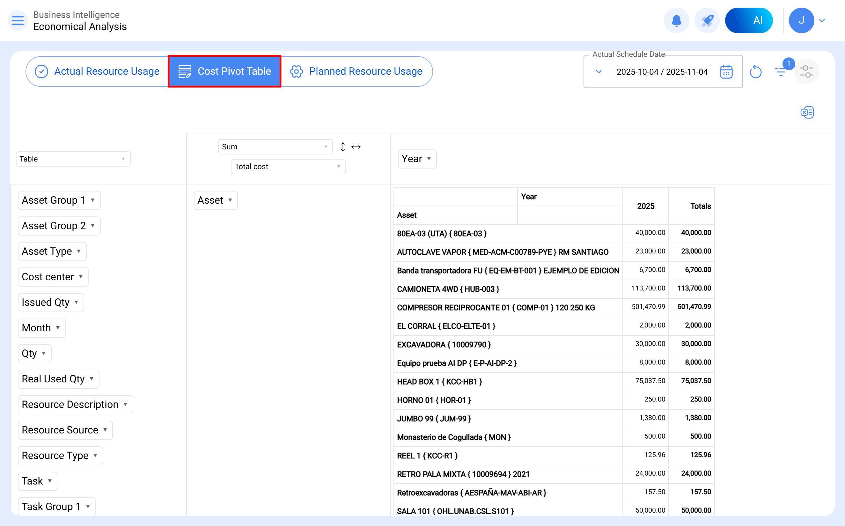Viewport: 845px width, 526px height.
Task: Click the Actual Schedule Date range field
Action: coord(662,72)
